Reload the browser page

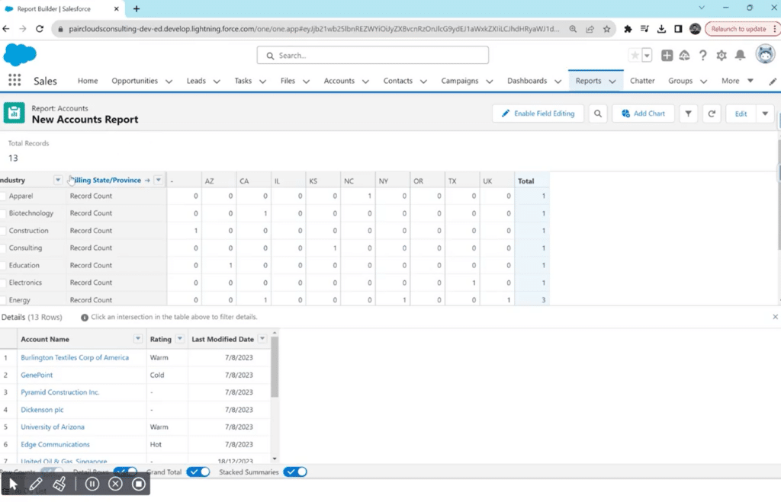[40, 29]
